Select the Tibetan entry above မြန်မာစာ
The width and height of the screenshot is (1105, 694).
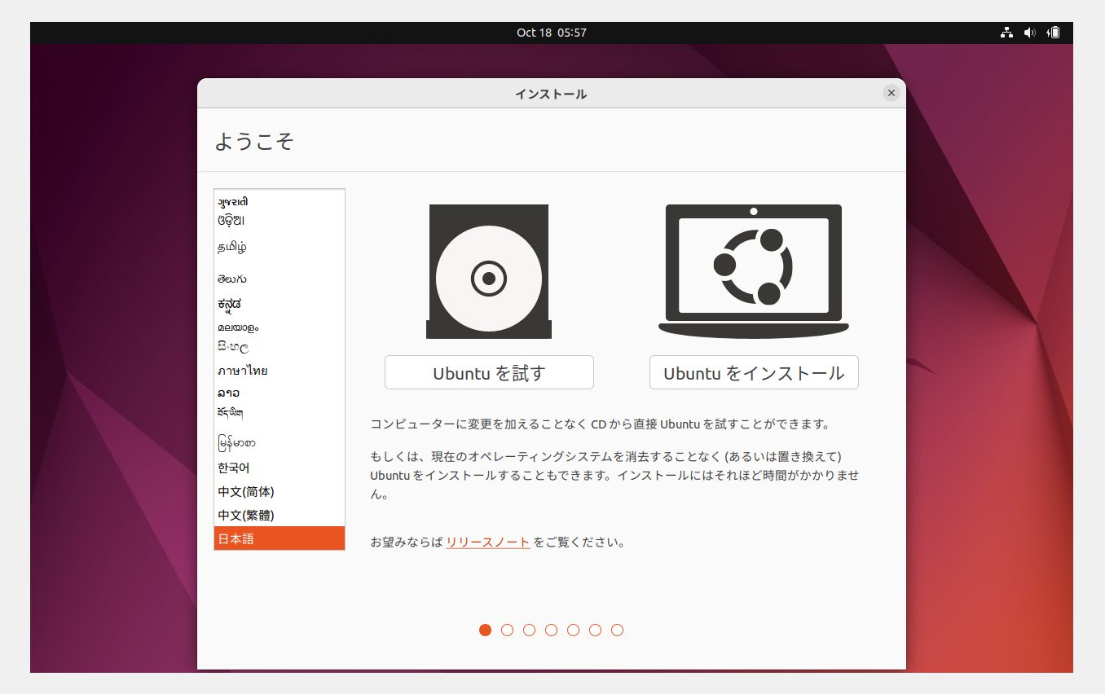(x=280, y=413)
